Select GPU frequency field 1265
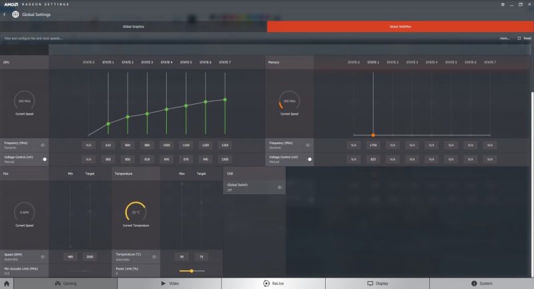The height and width of the screenshot is (289, 534). (x=225, y=145)
